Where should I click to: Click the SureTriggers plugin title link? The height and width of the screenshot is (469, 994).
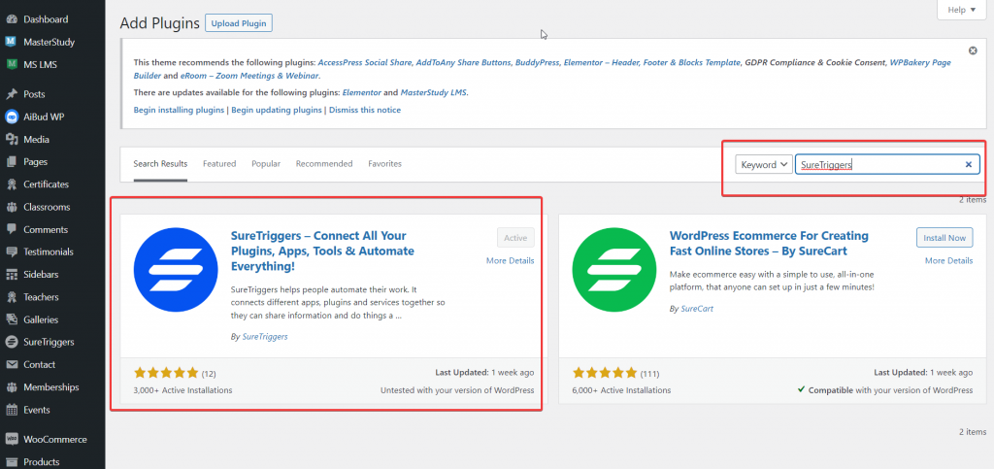322,251
